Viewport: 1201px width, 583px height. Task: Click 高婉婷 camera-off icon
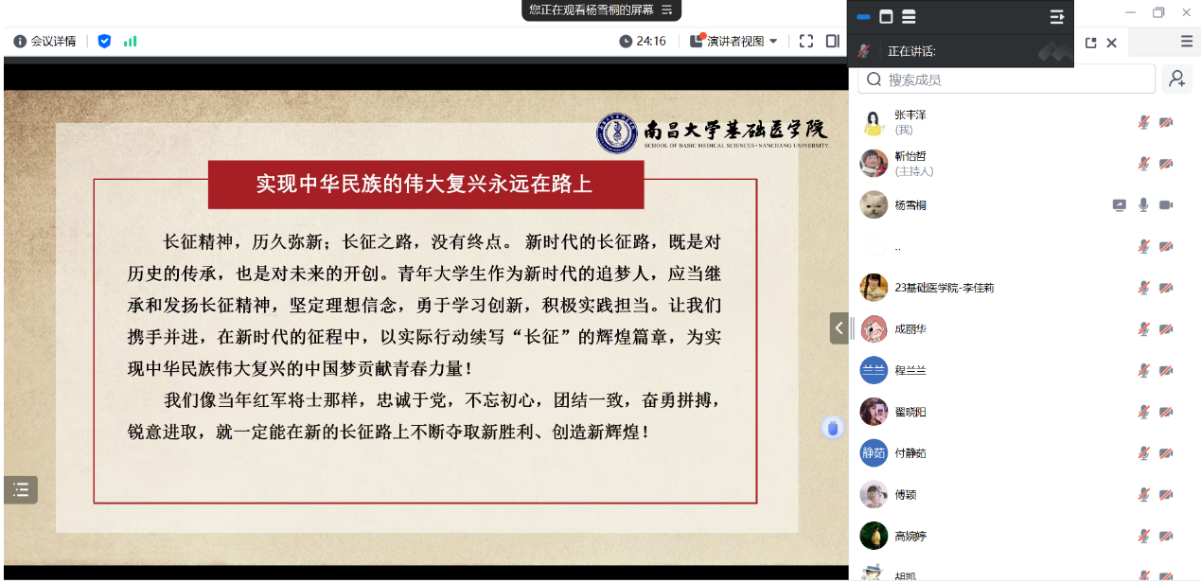pyautogui.click(x=1166, y=536)
